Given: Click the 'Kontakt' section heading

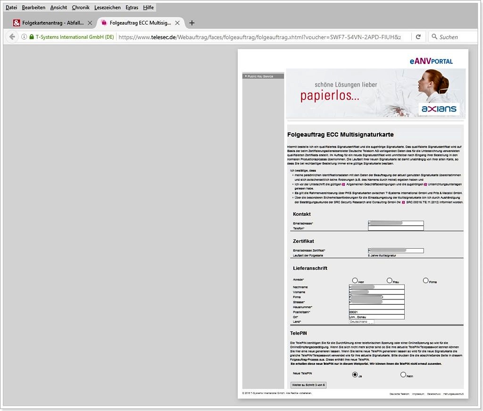Looking at the screenshot, I should 302,214.
